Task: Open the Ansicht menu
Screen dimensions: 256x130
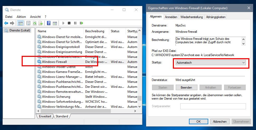Action: [35, 17]
